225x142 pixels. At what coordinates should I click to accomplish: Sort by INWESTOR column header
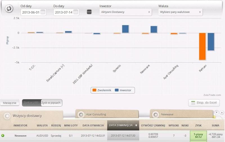coord(20,125)
